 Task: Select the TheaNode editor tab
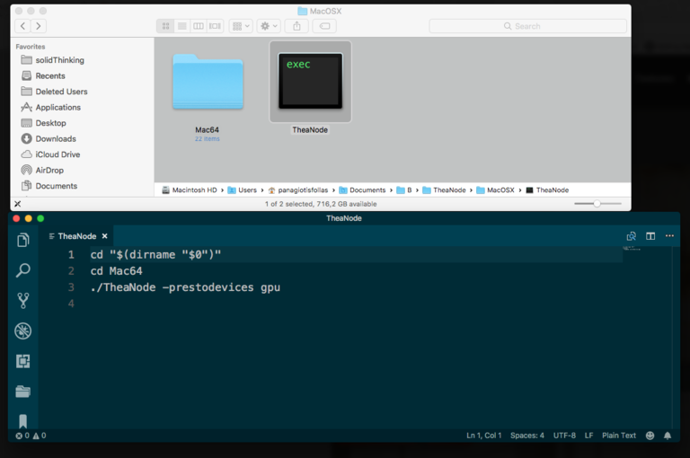(x=76, y=236)
